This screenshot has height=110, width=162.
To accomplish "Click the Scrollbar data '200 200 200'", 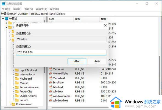I will pos(108,83).
